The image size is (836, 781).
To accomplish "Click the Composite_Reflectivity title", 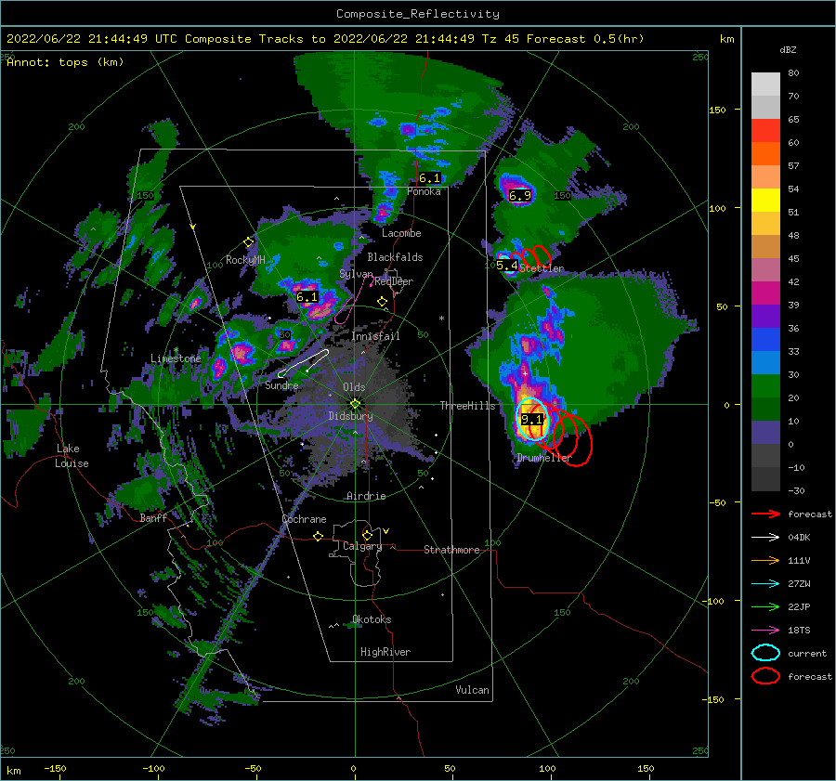I will pyautogui.click(x=418, y=14).
